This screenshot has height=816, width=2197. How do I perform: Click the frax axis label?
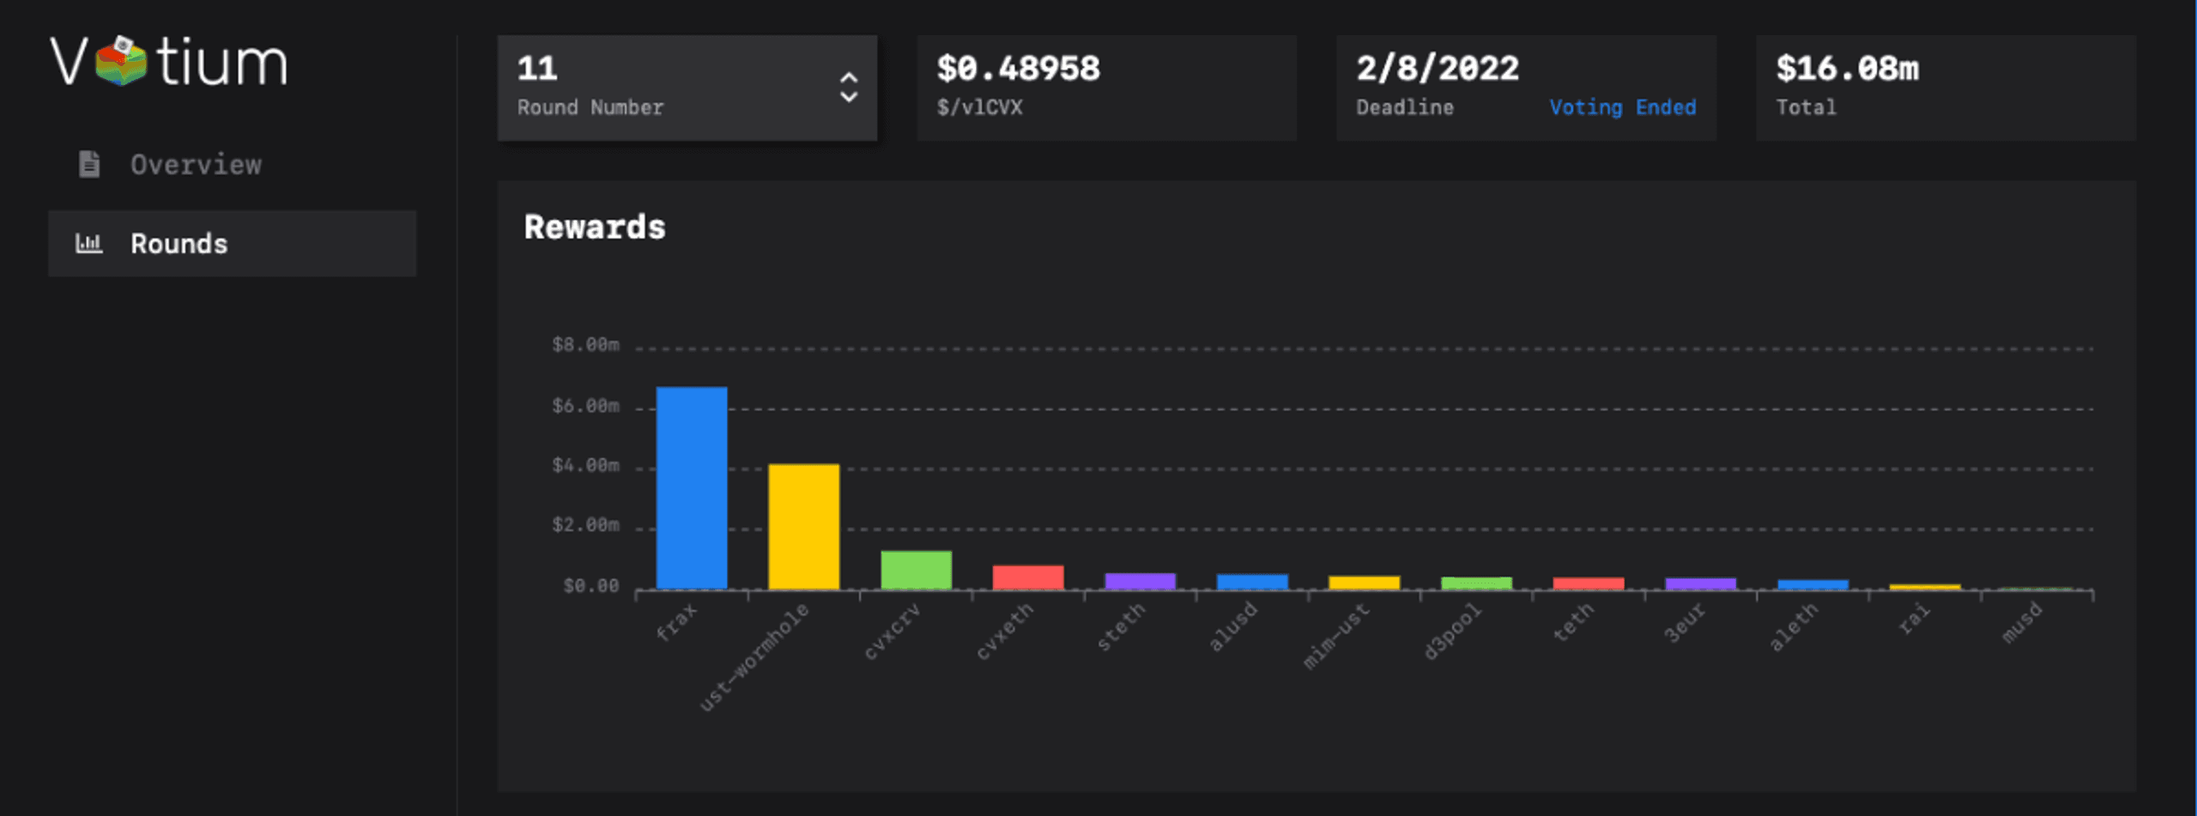pyautogui.click(x=676, y=621)
